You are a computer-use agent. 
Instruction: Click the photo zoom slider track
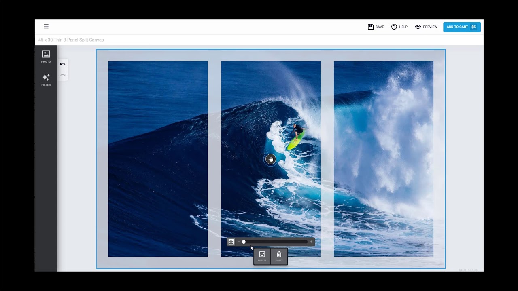click(x=275, y=242)
